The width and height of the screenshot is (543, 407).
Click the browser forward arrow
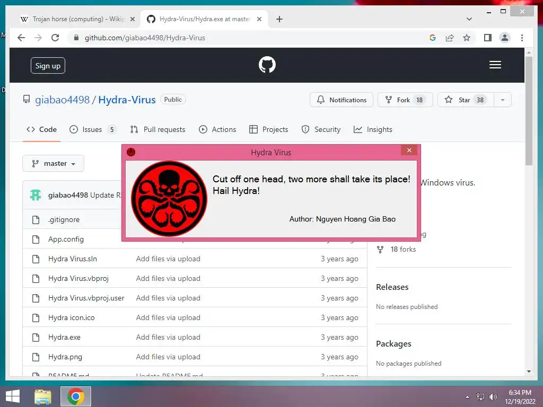pyautogui.click(x=38, y=38)
